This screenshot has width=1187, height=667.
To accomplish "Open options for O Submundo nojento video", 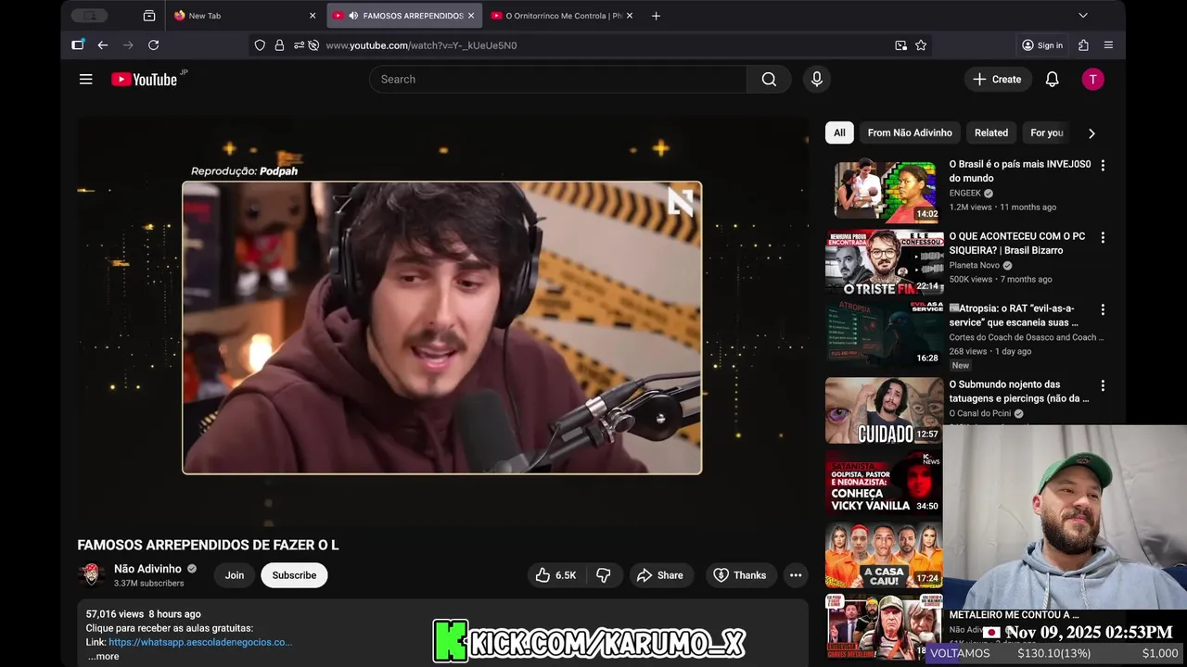I will tap(1103, 385).
